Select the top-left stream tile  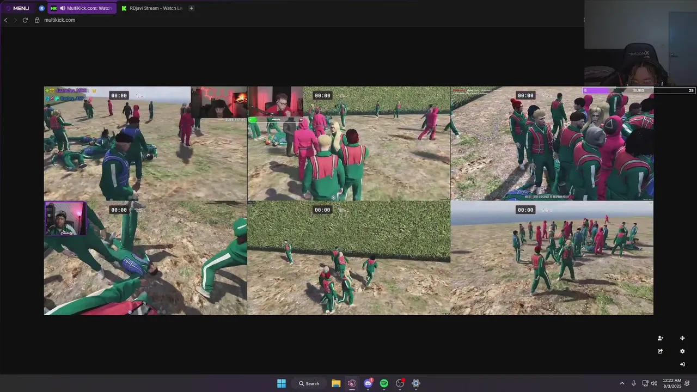click(145, 143)
